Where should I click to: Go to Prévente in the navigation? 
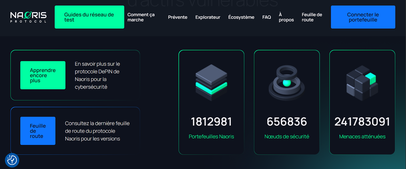(x=178, y=17)
